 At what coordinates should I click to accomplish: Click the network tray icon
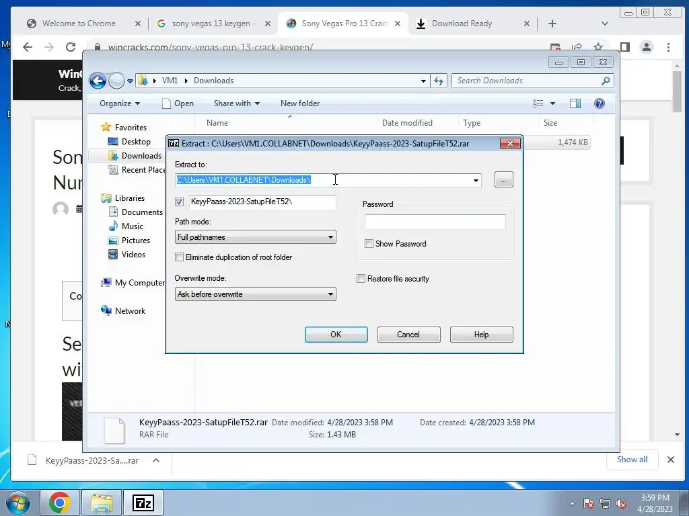(605, 504)
